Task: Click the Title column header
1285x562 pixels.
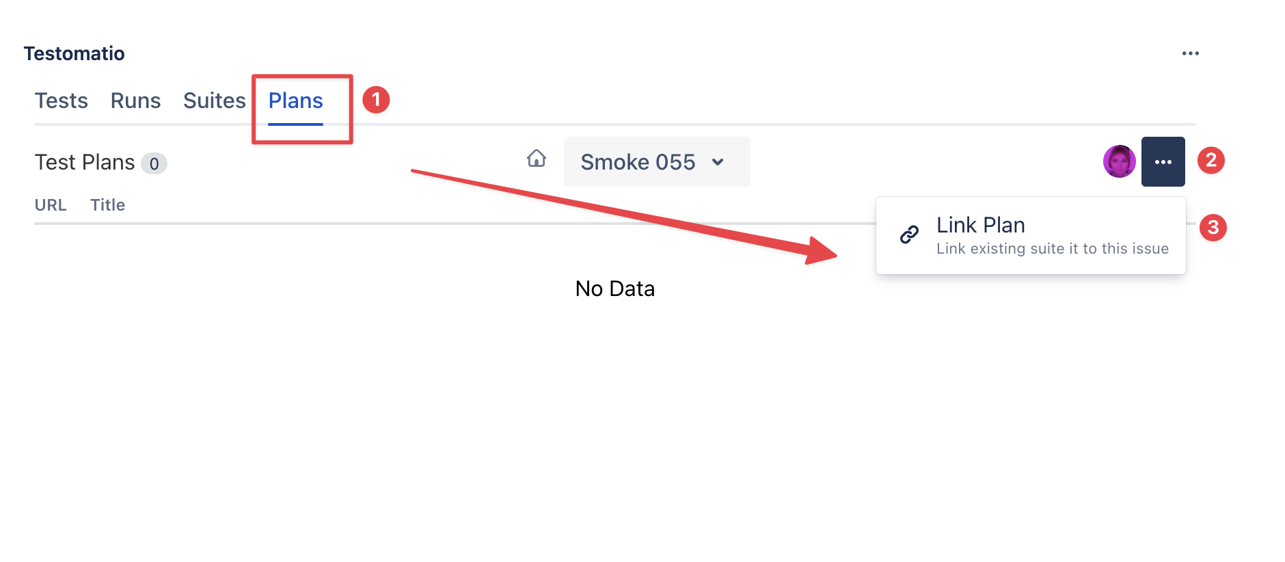Action: pyautogui.click(x=107, y=205)
